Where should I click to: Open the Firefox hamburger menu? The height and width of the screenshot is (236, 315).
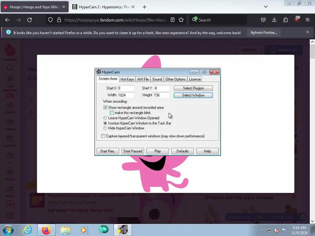point(308,20)
